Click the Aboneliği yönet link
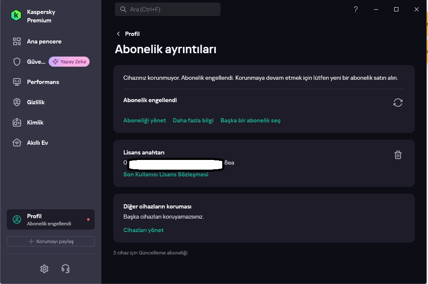428x284 pixels. point(144,120)
